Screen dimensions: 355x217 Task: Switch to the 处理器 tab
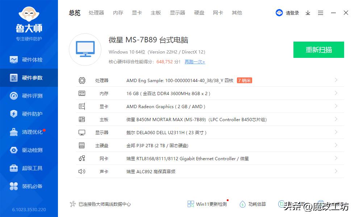coord(96,13)
